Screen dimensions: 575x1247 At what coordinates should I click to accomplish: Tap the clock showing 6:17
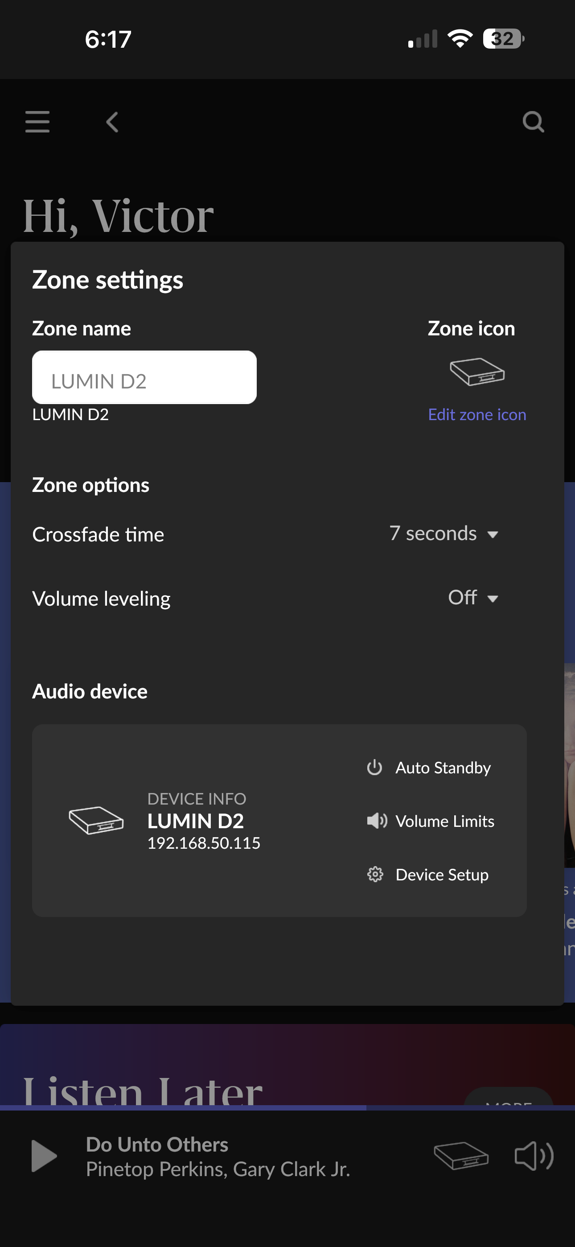click(108, 39)
